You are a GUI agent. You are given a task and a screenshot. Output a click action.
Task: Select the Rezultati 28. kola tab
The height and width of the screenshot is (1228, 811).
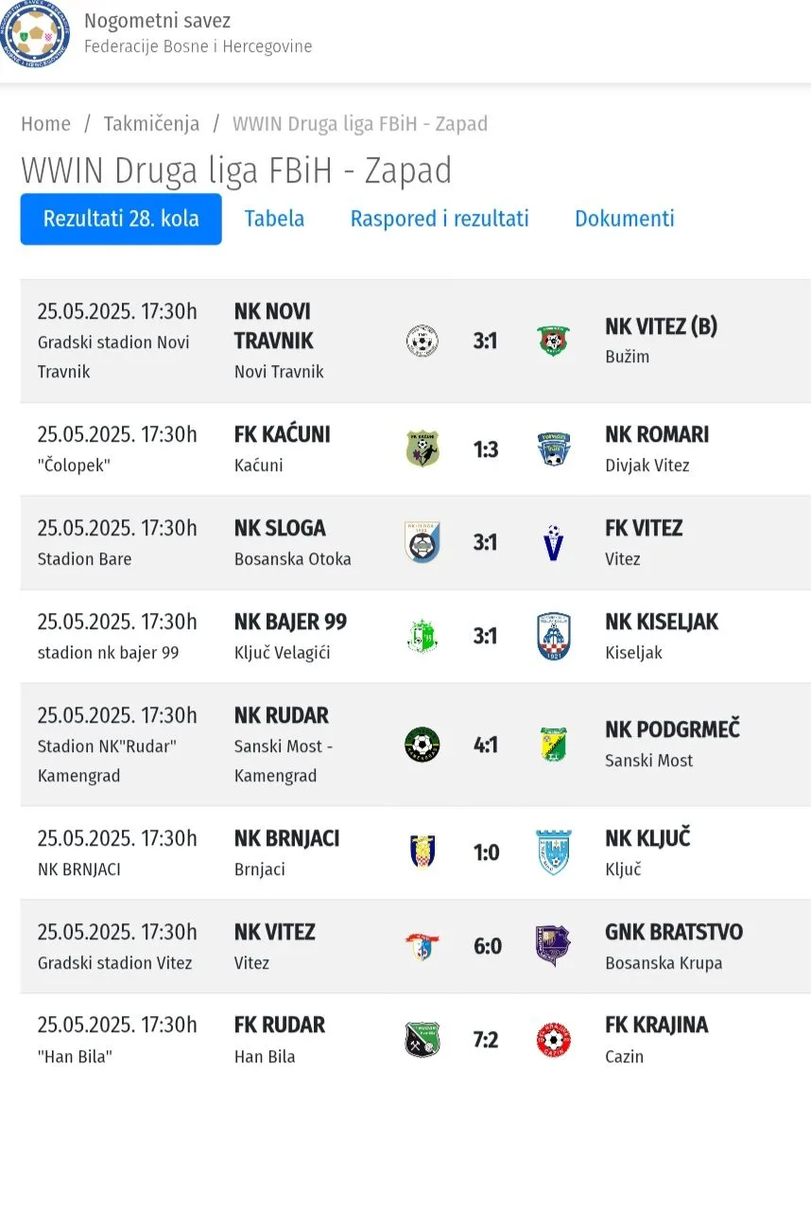pyautogui.click(x=121, y=219)
